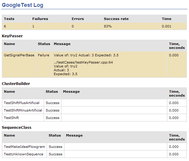
Task: Click the errors count value 0
Action: tap(73, 26)
